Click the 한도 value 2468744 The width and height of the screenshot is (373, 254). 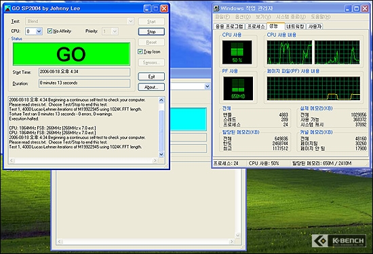[x=280, y=144]
